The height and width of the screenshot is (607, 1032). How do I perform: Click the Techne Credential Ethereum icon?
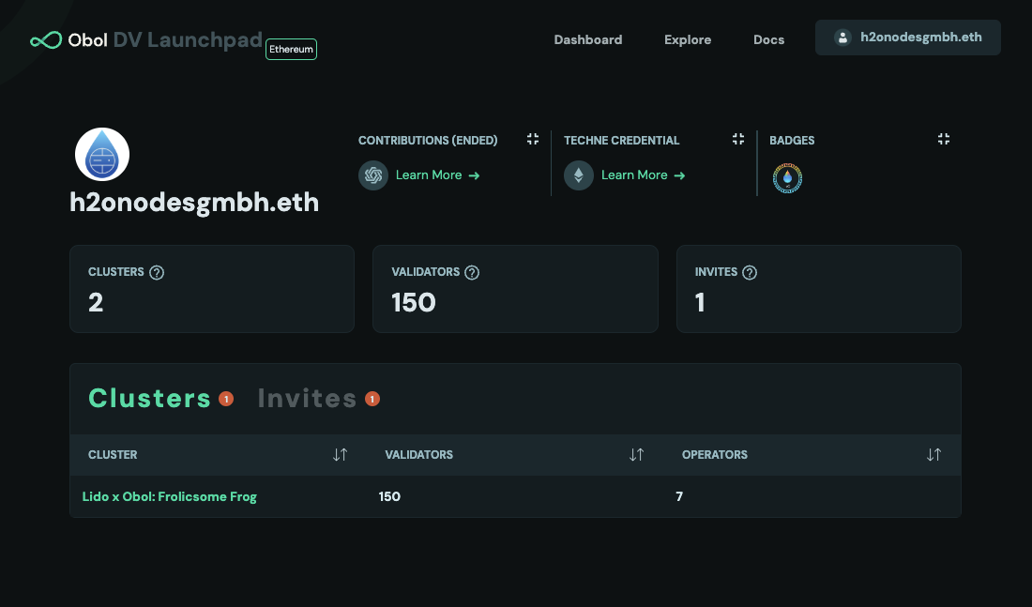[579, 175]
